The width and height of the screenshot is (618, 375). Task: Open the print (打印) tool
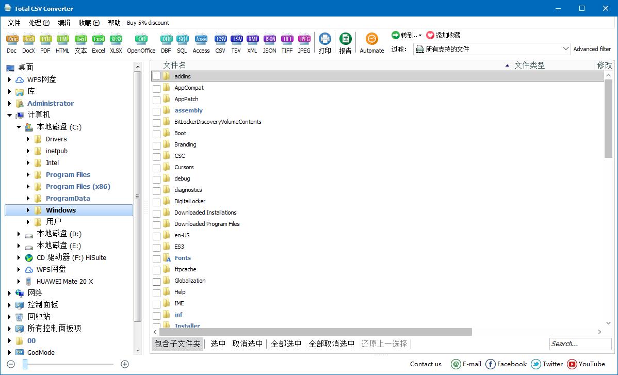click(x=325, y=43)
